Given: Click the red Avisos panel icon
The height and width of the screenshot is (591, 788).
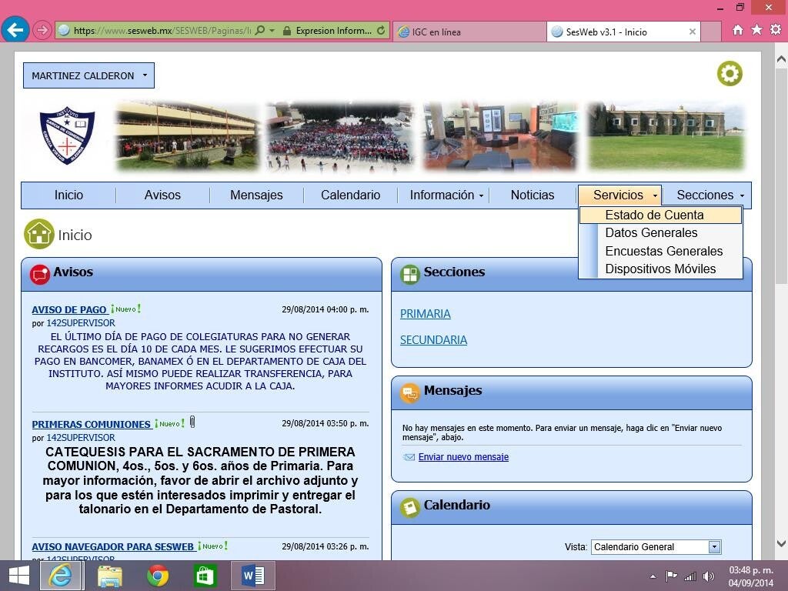Looking at the screenshot, I should click(40, 273).
